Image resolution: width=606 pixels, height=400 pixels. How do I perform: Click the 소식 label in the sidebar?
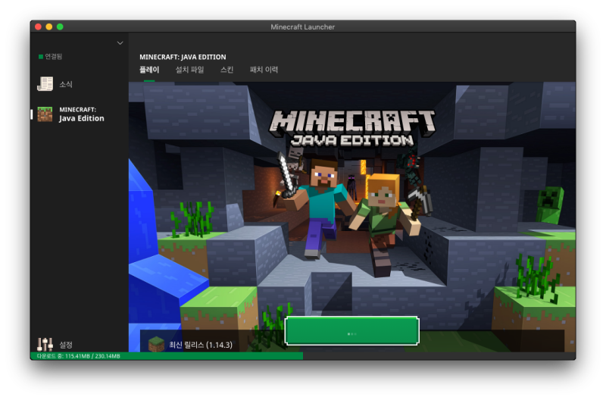66,84
